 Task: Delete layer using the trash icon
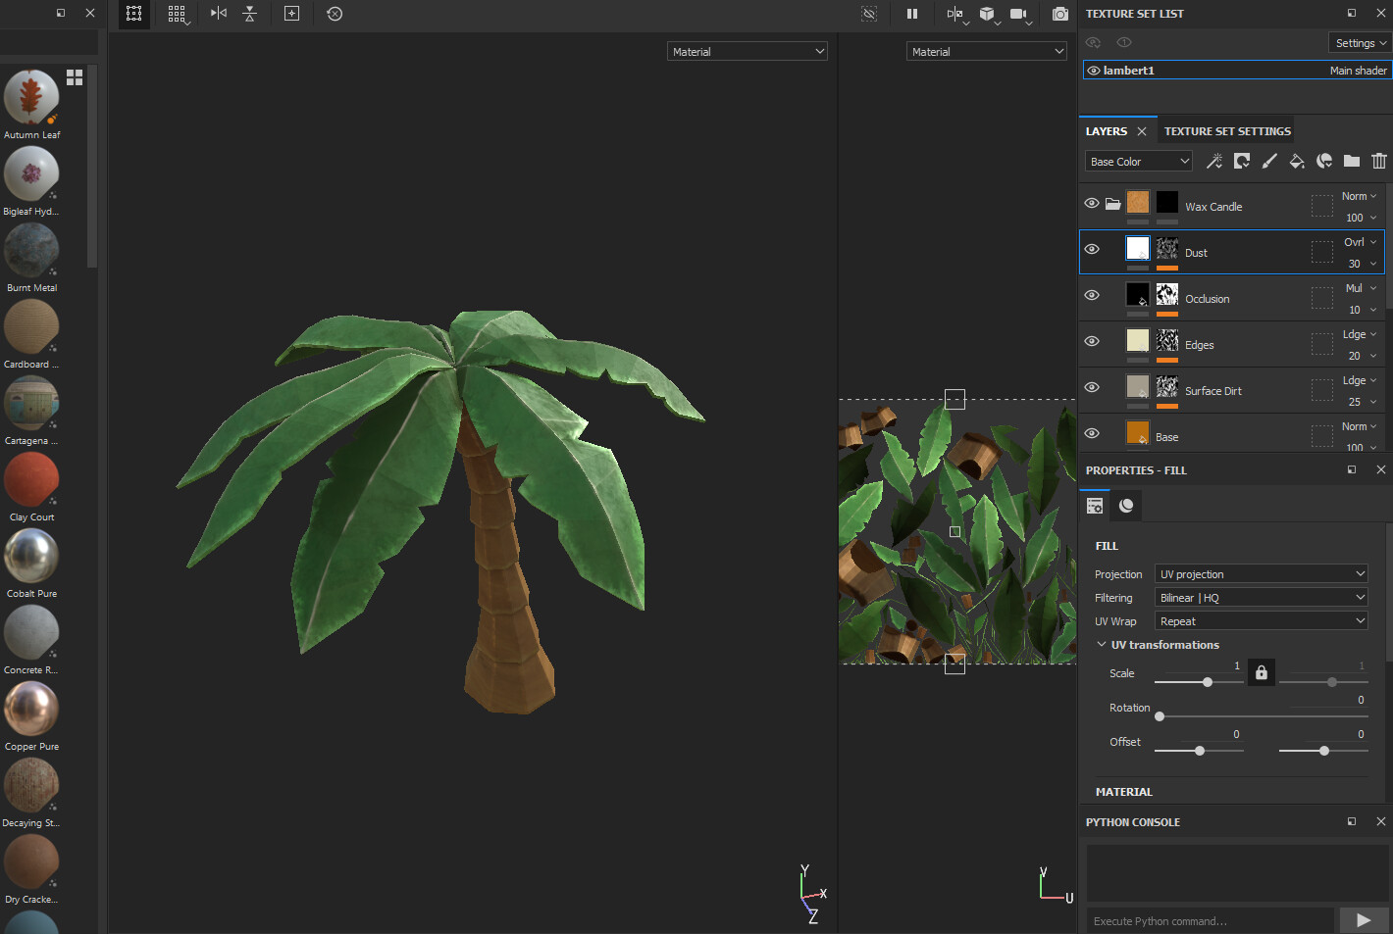tap(1379, 162)
